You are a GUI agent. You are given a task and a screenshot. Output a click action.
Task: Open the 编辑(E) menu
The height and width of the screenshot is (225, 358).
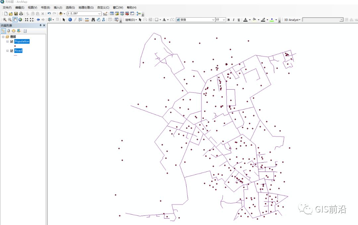point(20,8)
